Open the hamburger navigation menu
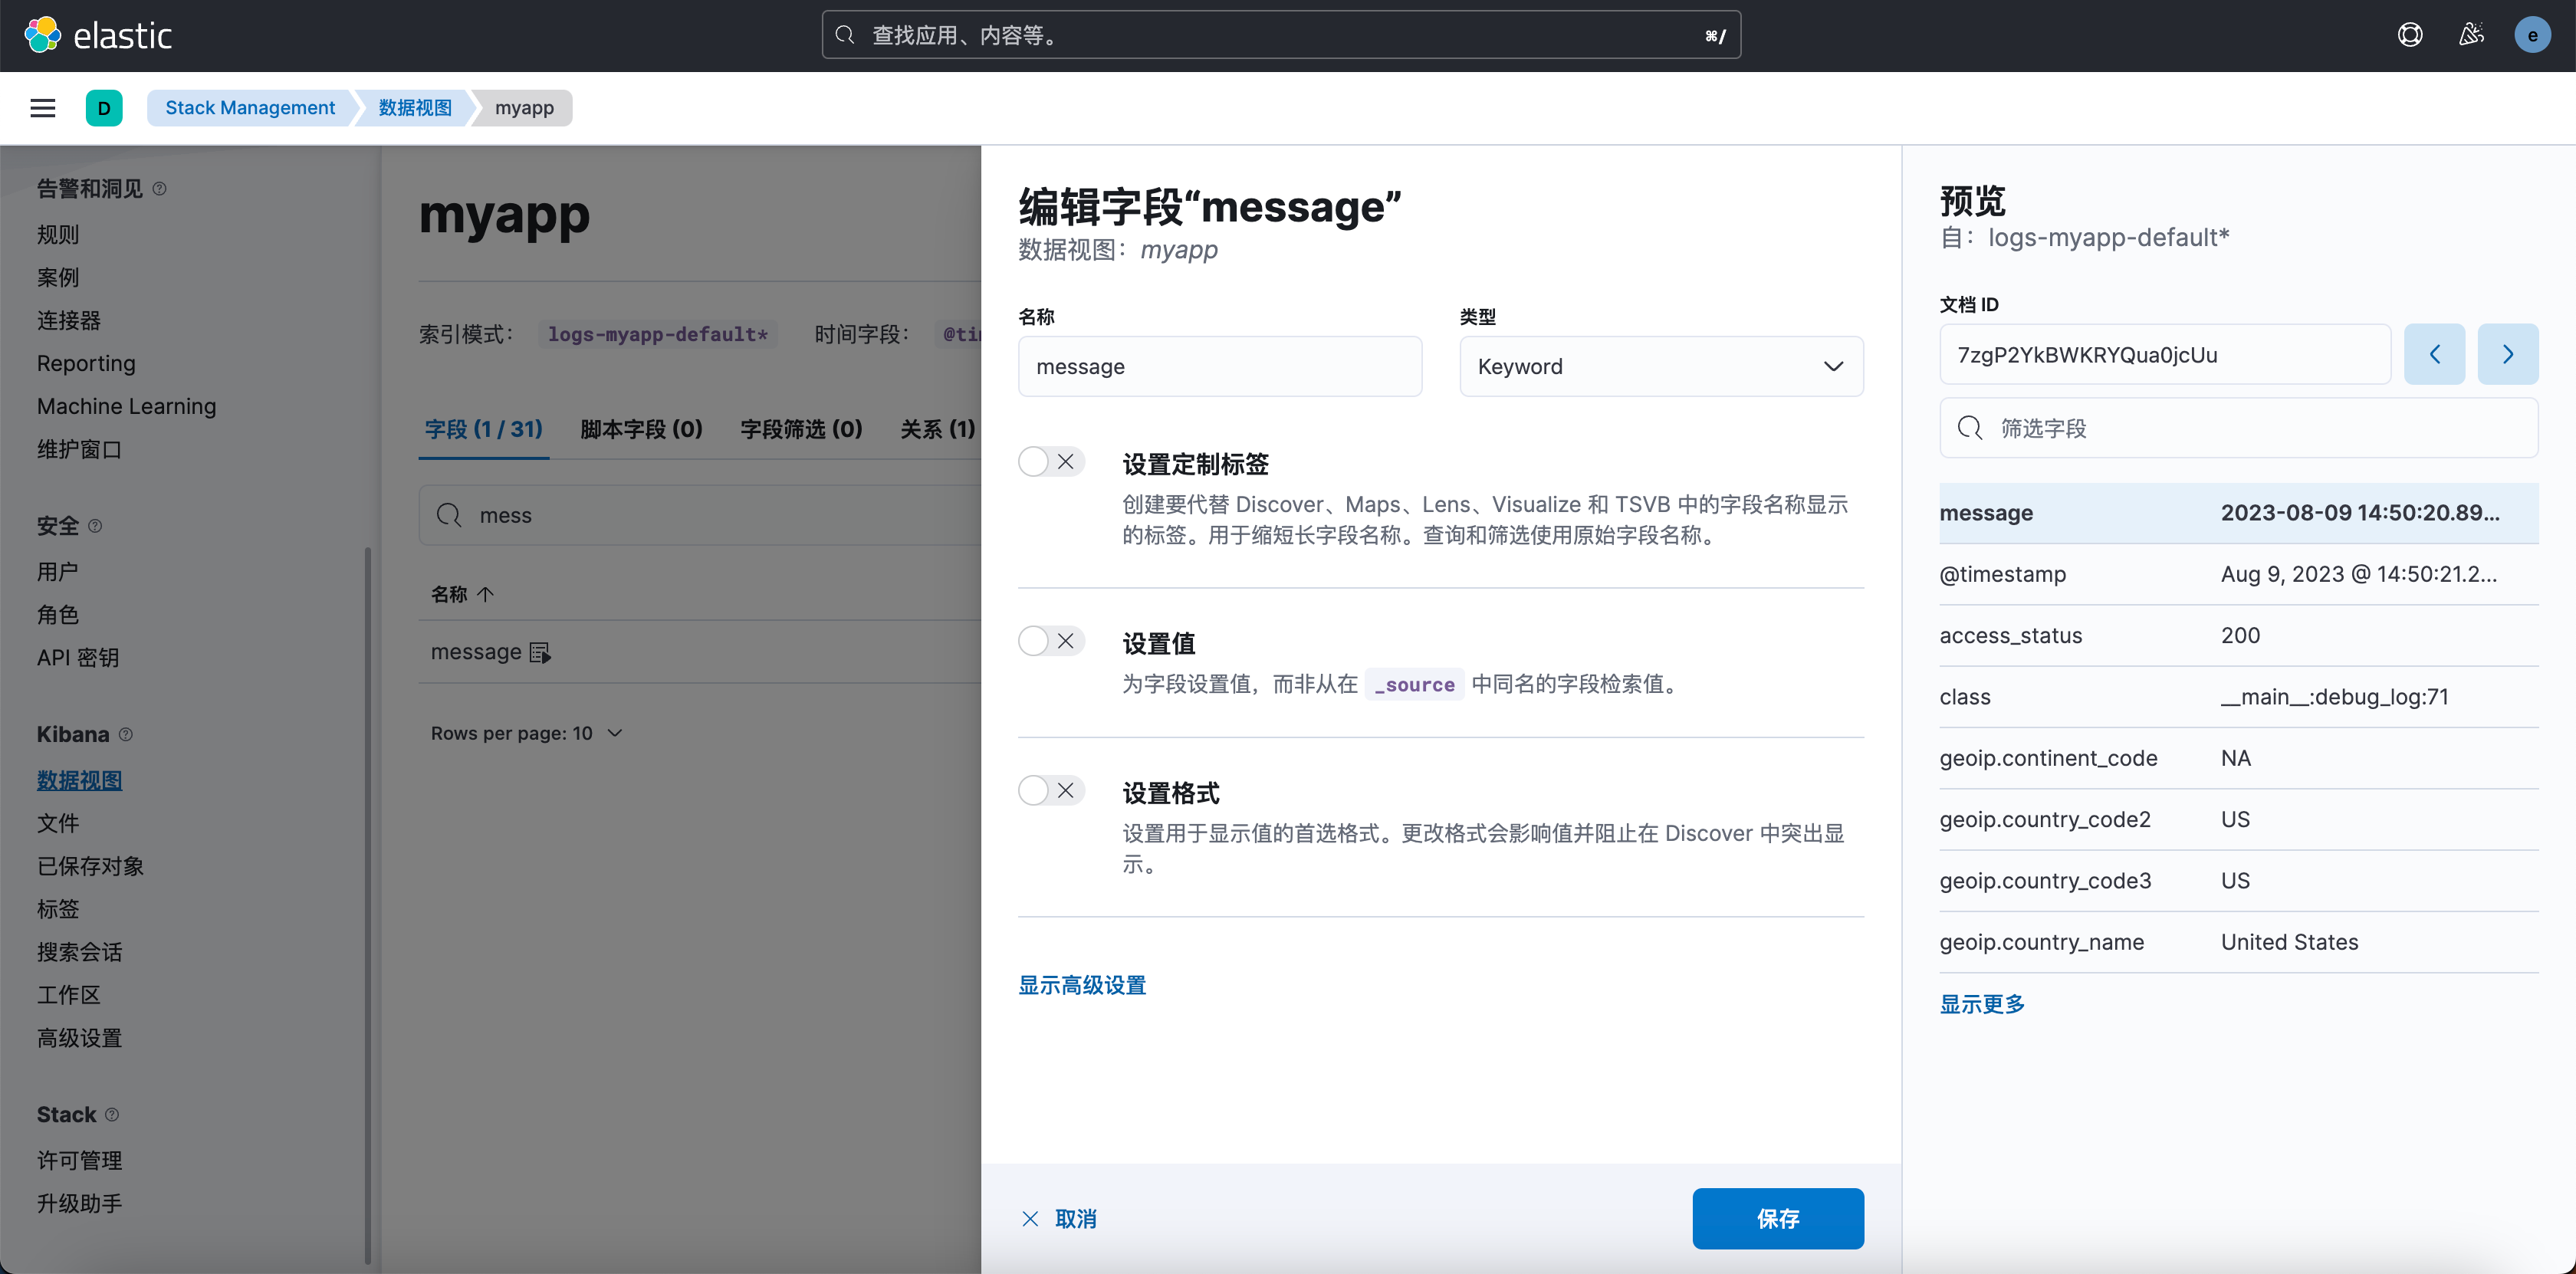Screen dimensions: 2576x1274 [43, 108]
